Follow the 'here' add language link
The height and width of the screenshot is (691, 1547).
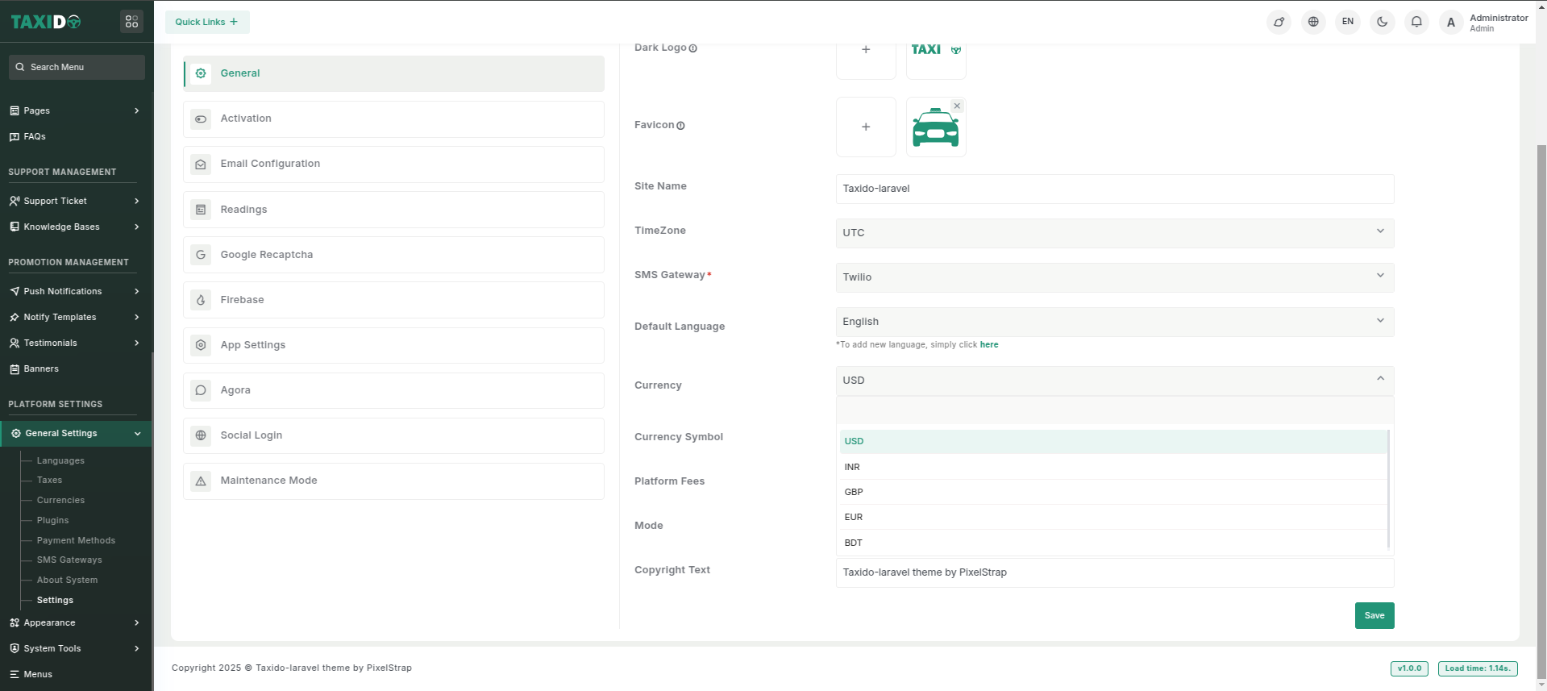[x=989, y=344]
